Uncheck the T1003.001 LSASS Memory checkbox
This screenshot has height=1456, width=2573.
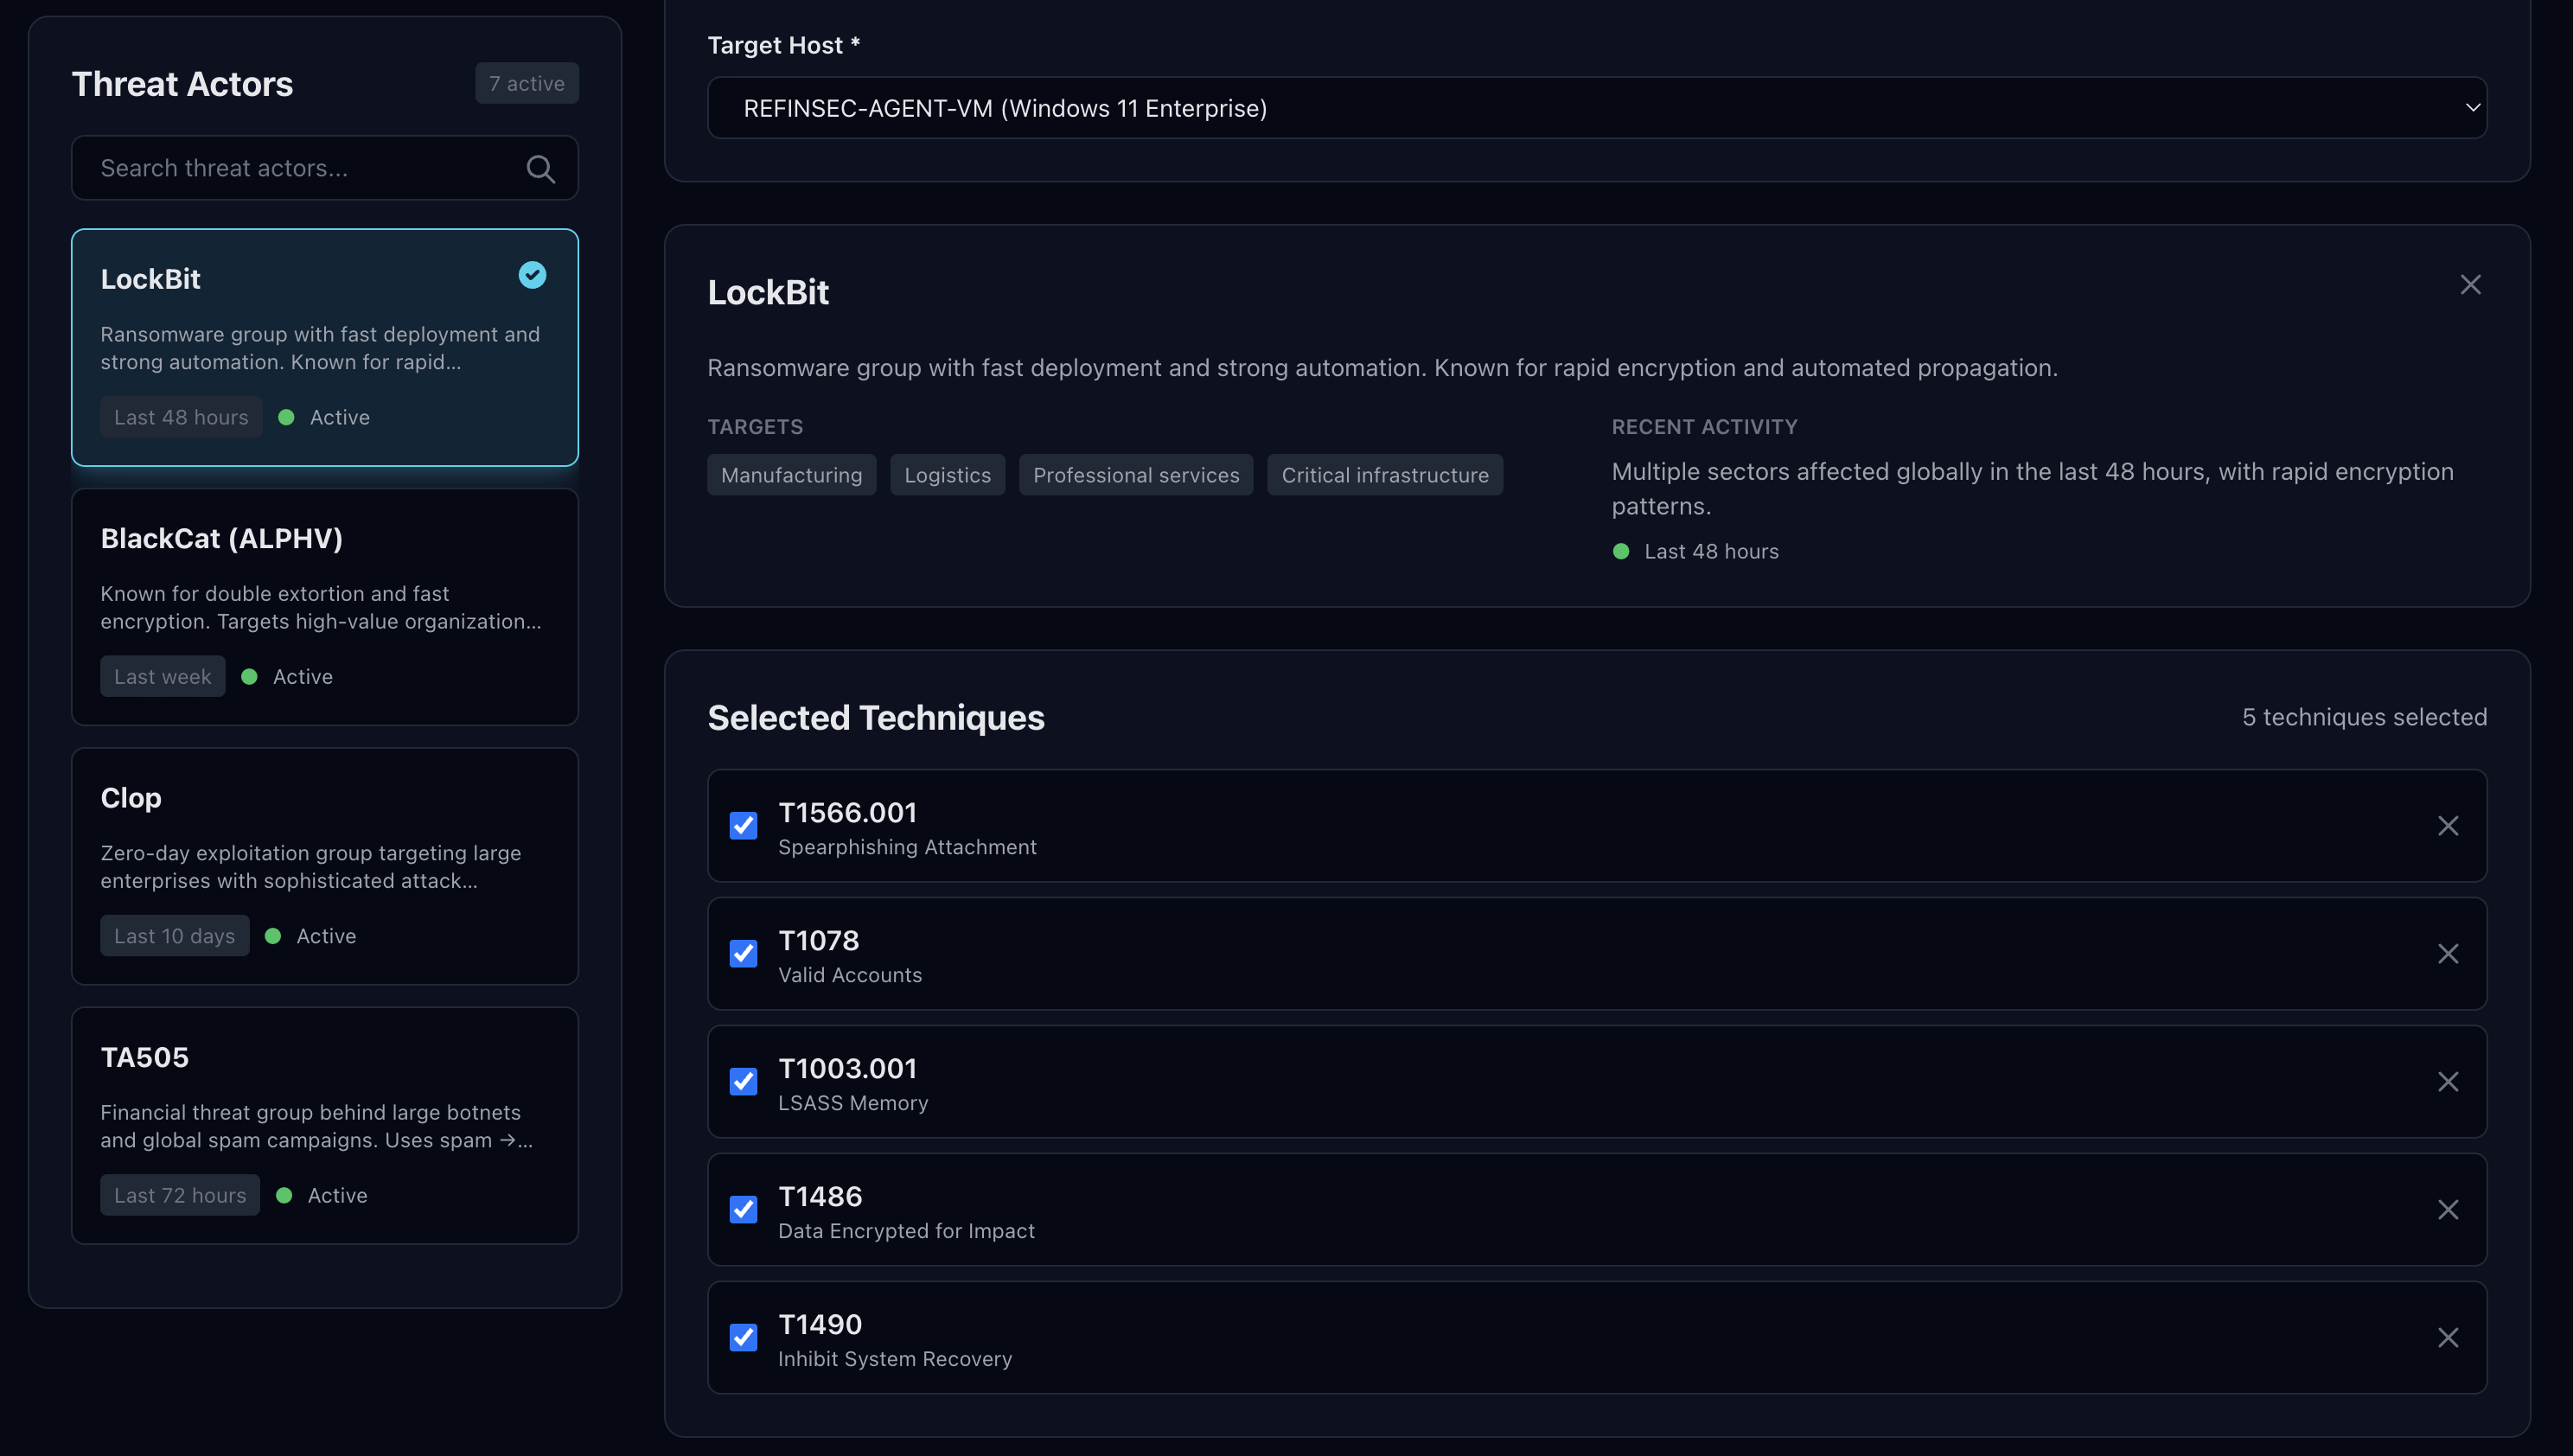(743, 1081)
